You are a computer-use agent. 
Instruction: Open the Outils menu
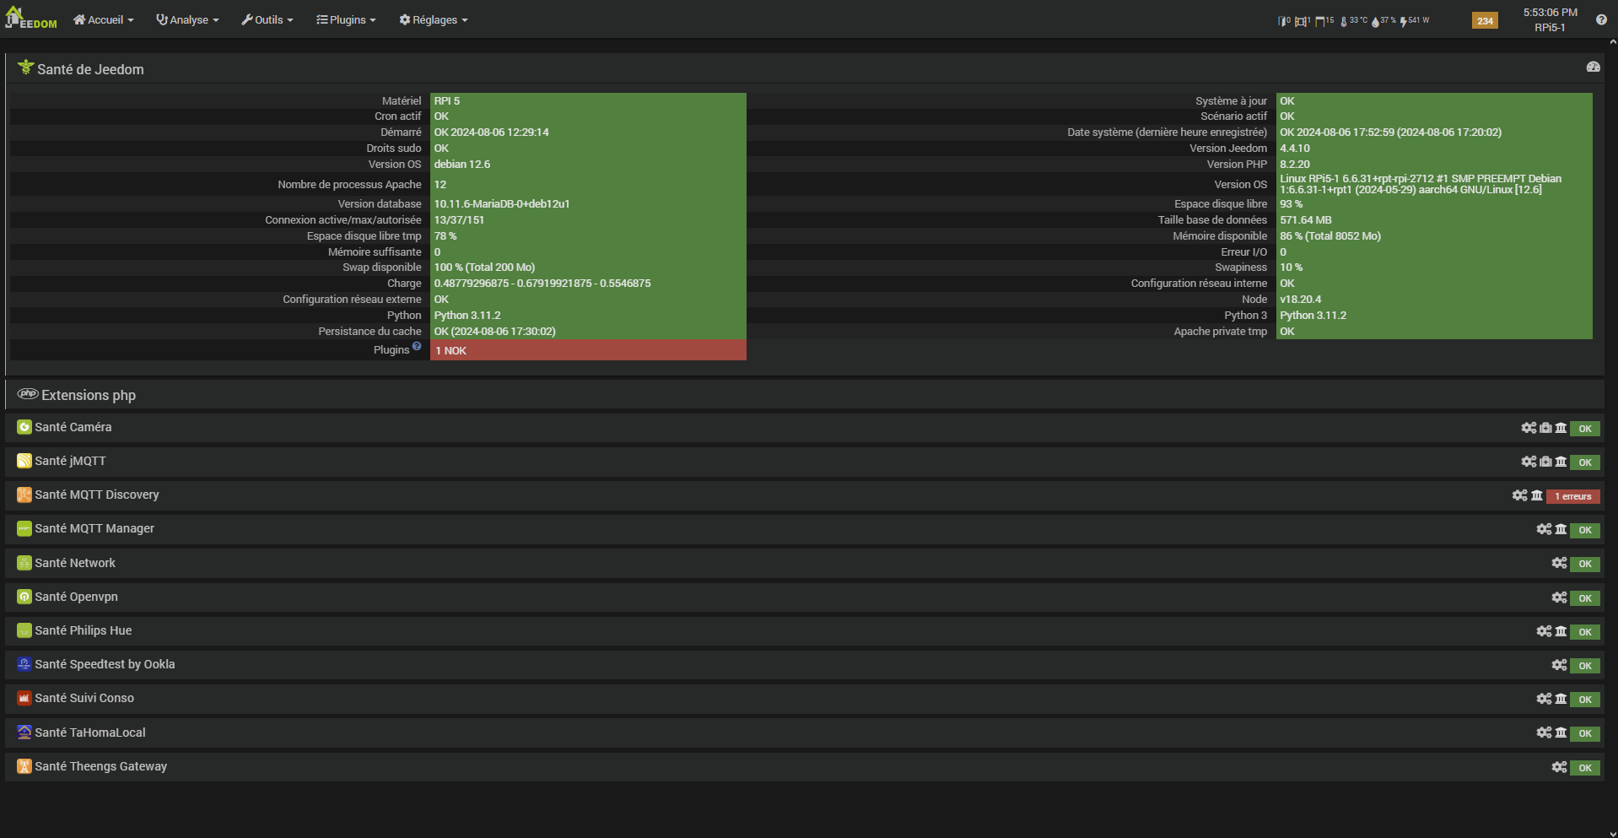pyautogui.click(x=267, y=19)
